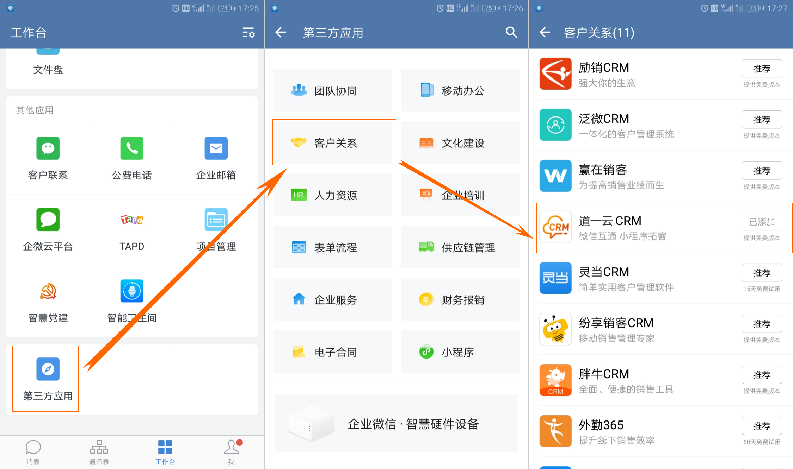Tap 推荐 button for 胖牛CRM
Viewport: 793px width, 469px height.
coord(762,375)
